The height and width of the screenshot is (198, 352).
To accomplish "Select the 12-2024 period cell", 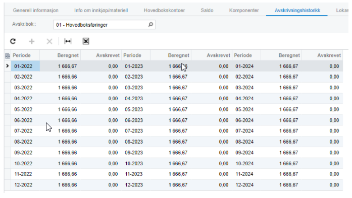I will click(244, 185).
